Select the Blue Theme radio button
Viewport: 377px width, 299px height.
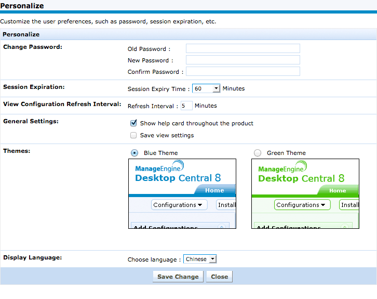tap(134, 153)
